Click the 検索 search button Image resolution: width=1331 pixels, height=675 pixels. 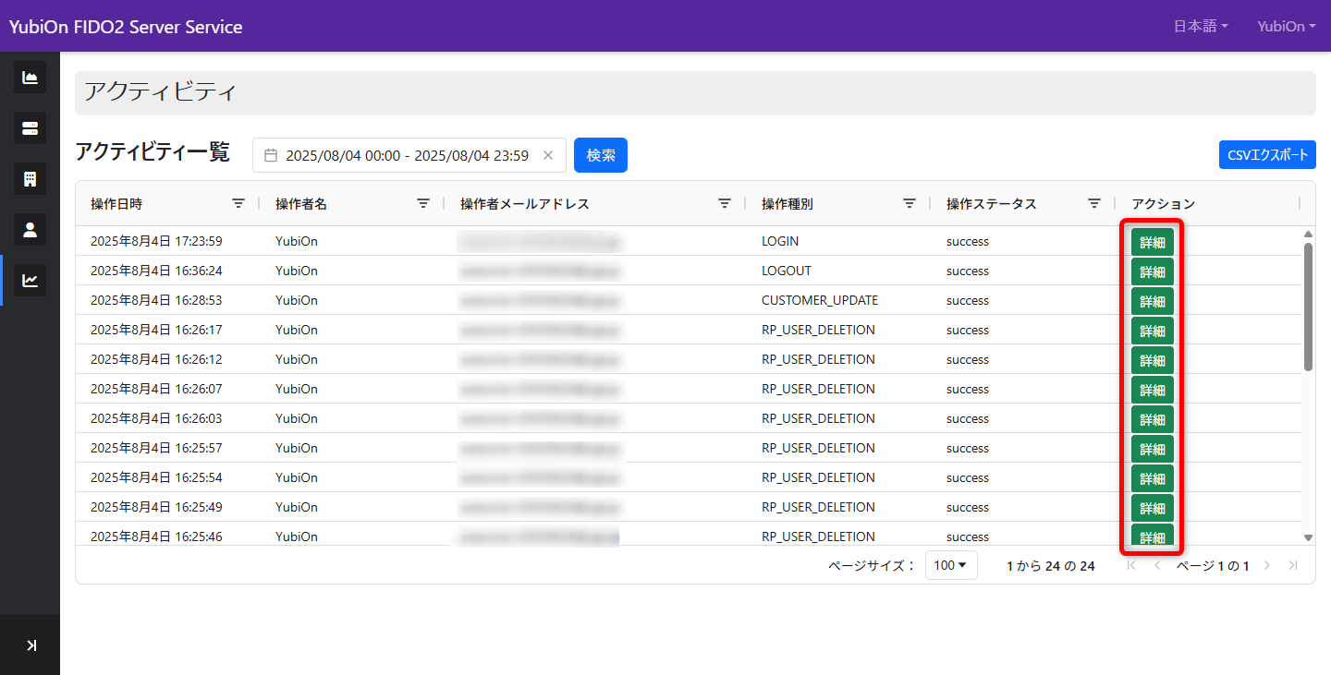coord(601,155)
